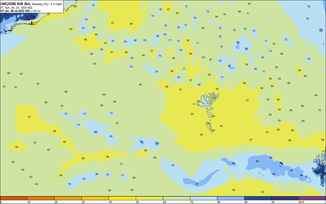Select the 80–90 medium blue legend swatch
The width and height of the screenshot is (326, 204).
tap(231, 198)
